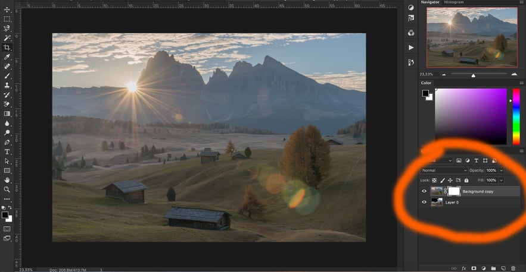Screen dimensions: 526x272
Task: Reset default foreground and background colors
Action: pyautogui.click(x=4, y=208)
